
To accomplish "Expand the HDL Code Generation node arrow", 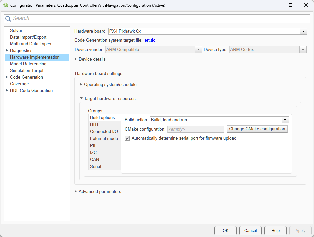I will click(7, 90).
